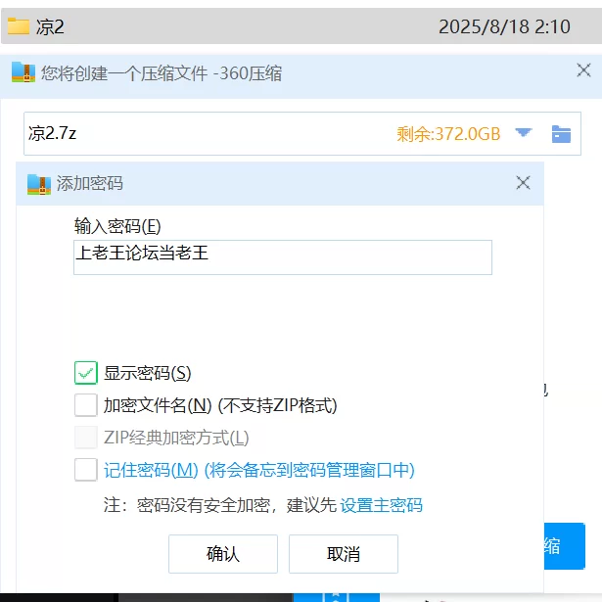Uncheck the 显示密码 checkbox
602x602 pixels.
[85, 373]
